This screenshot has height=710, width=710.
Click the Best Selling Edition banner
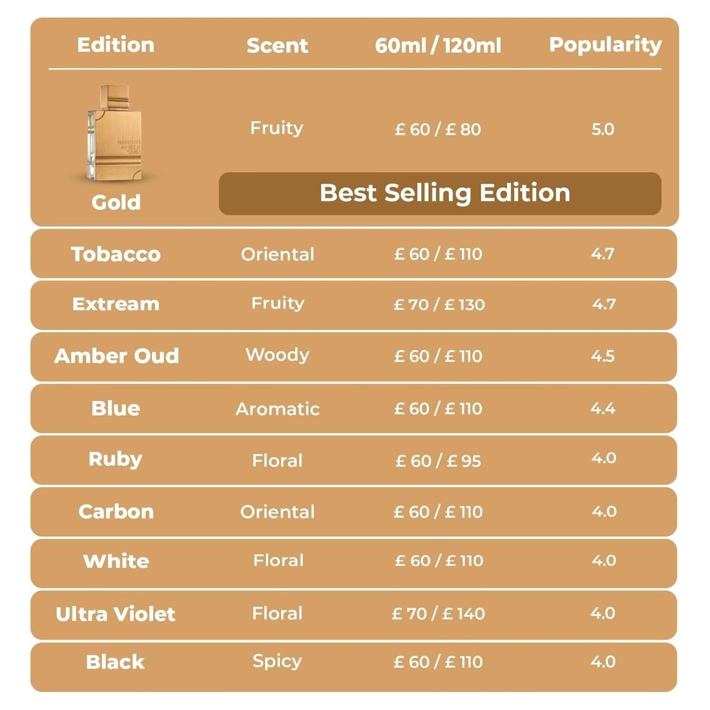coord(440,193)
